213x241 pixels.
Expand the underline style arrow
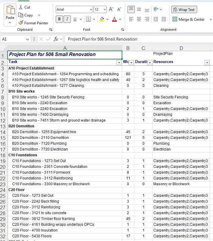(x=81, y=19)
